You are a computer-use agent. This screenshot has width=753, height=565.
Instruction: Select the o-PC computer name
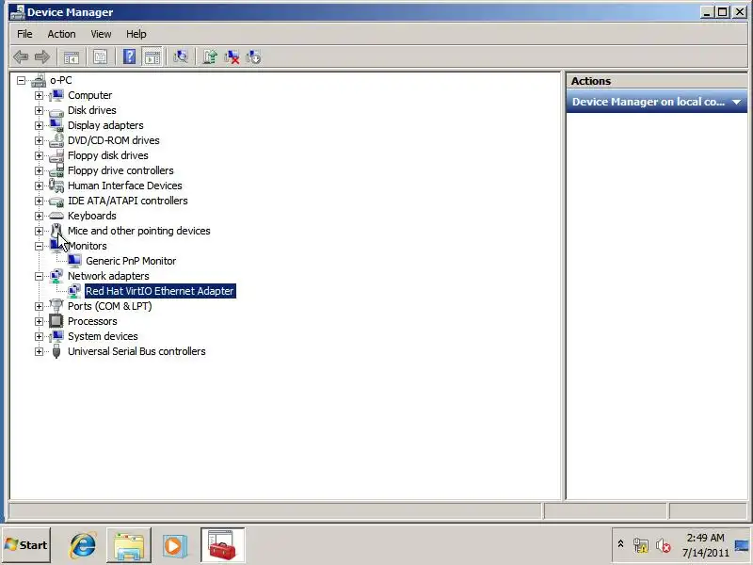[x=61, y=80]
